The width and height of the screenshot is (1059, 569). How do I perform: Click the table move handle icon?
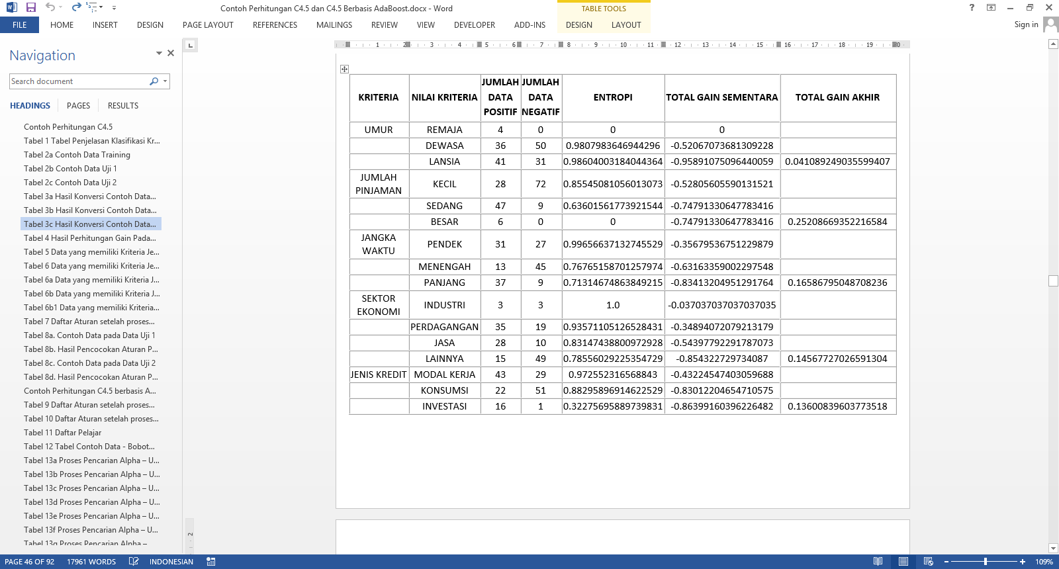(x=344, y=69)
